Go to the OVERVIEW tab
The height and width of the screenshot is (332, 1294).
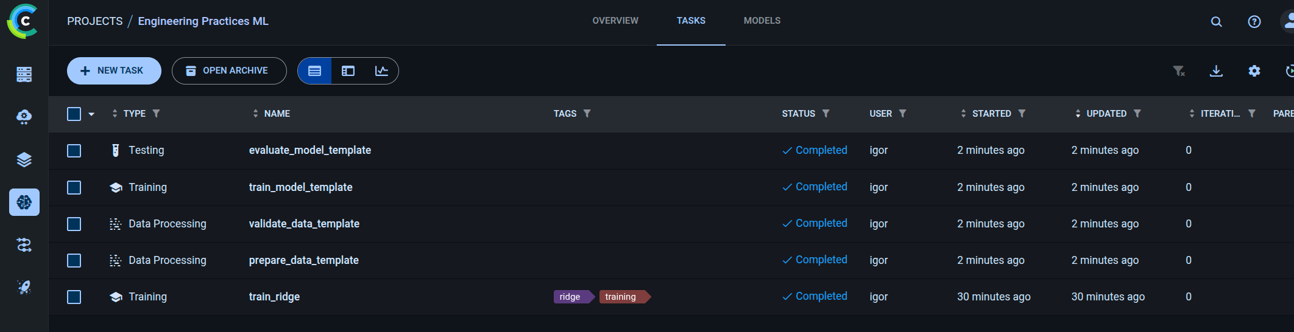[x=615, y=21]
